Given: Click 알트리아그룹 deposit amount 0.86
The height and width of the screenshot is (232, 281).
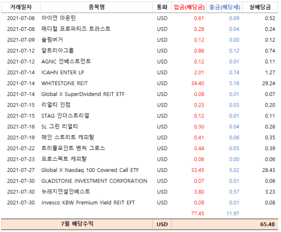Looking at the screenshot, I should coord(199,51).
